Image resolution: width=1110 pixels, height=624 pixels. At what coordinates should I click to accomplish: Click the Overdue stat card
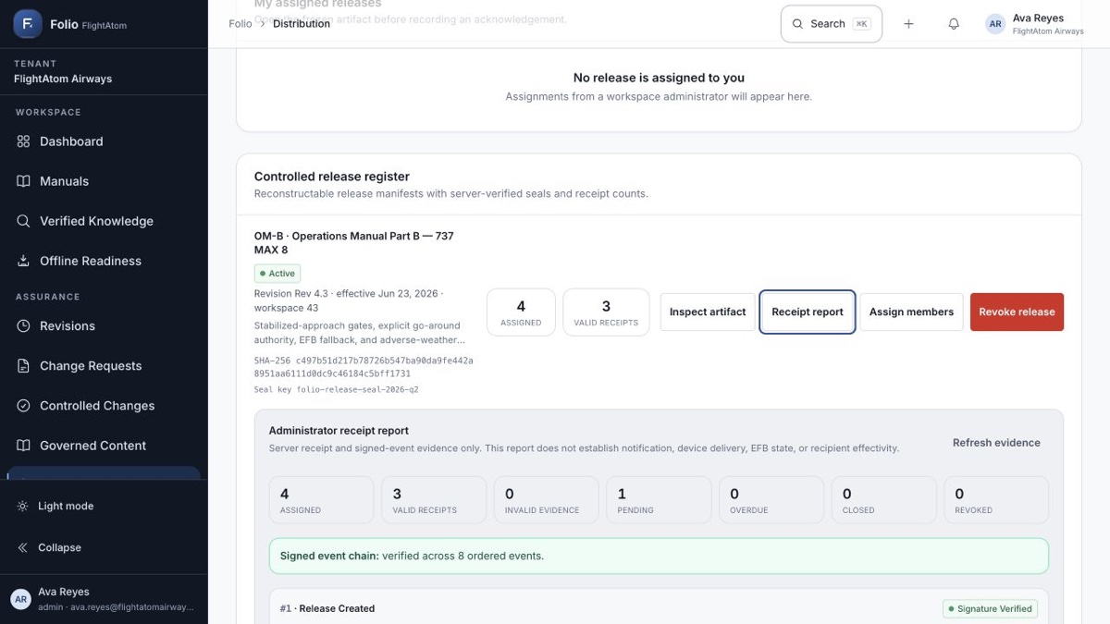[x=771, y=500]
